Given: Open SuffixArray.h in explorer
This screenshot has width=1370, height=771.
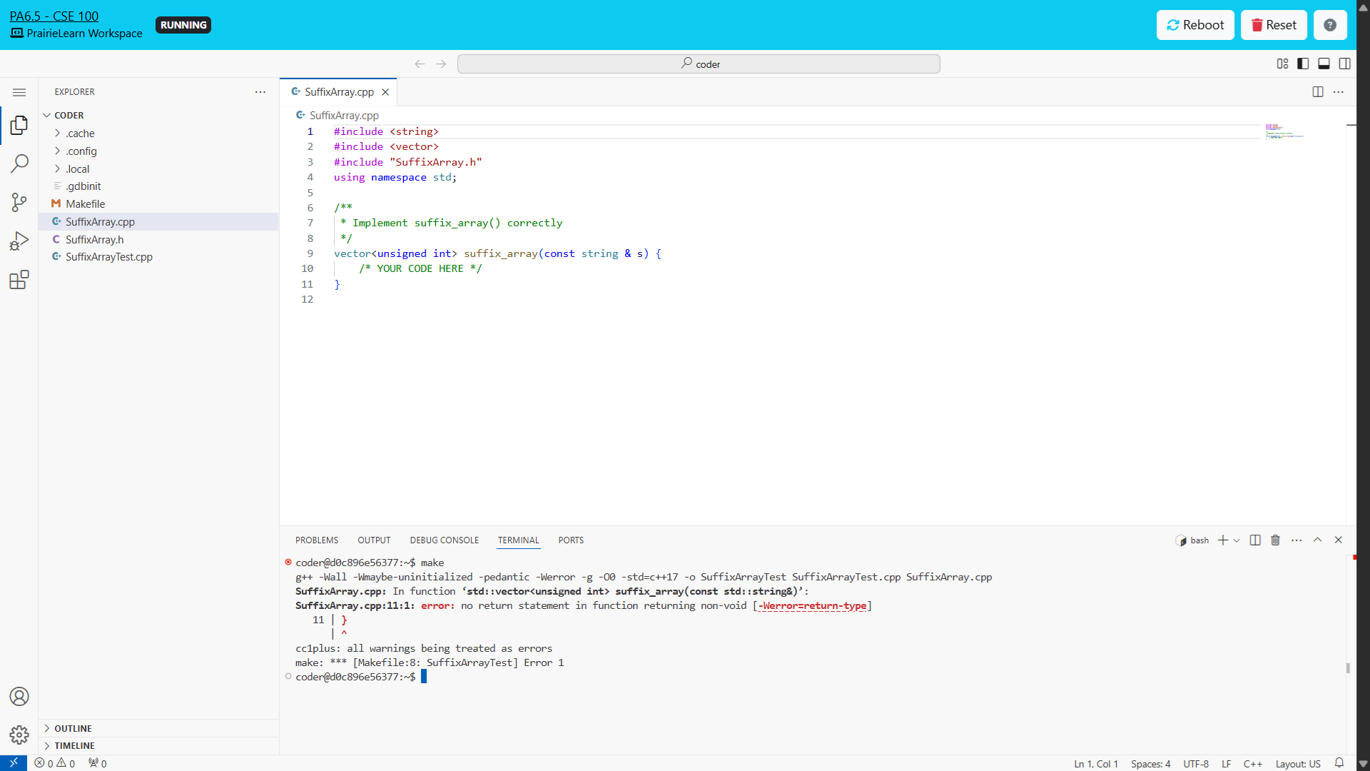Looking at the screenshot, I should (x=158, y=240).
